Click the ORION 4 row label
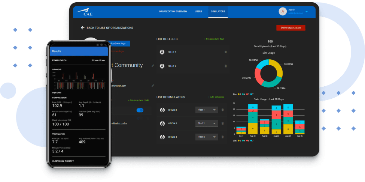This screenshot has height=182, width=365. pos(173,137)
